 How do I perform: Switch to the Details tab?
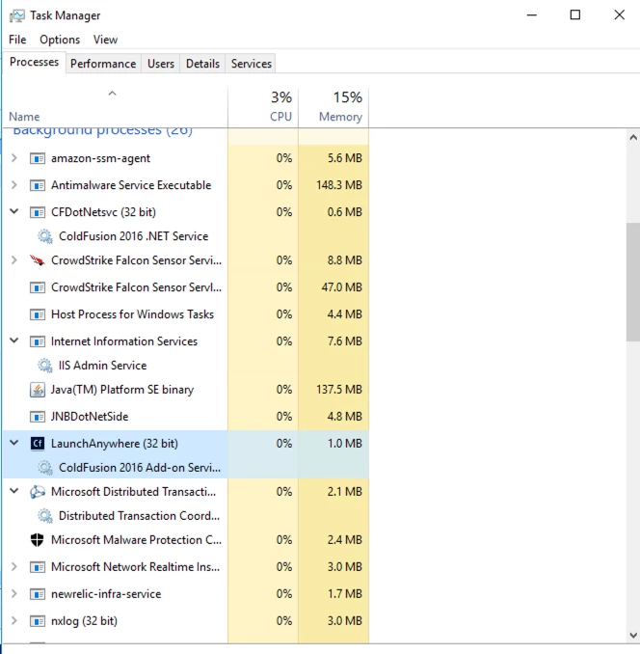pos(202,64)
